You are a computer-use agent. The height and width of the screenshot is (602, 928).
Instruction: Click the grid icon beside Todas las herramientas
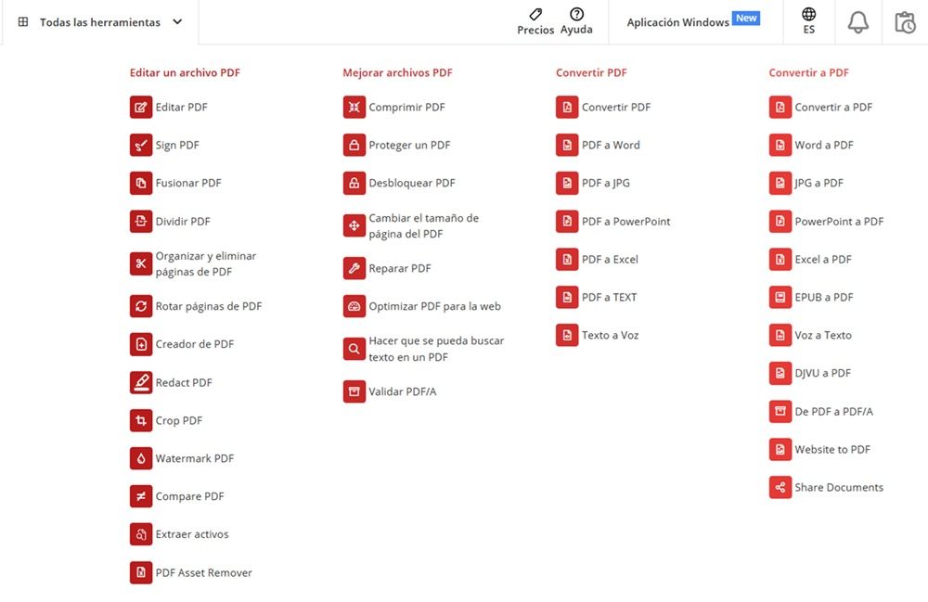(x=20, y=20)
